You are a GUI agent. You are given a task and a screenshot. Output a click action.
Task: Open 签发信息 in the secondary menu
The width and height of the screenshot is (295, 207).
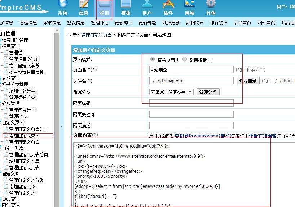point(76,23)
